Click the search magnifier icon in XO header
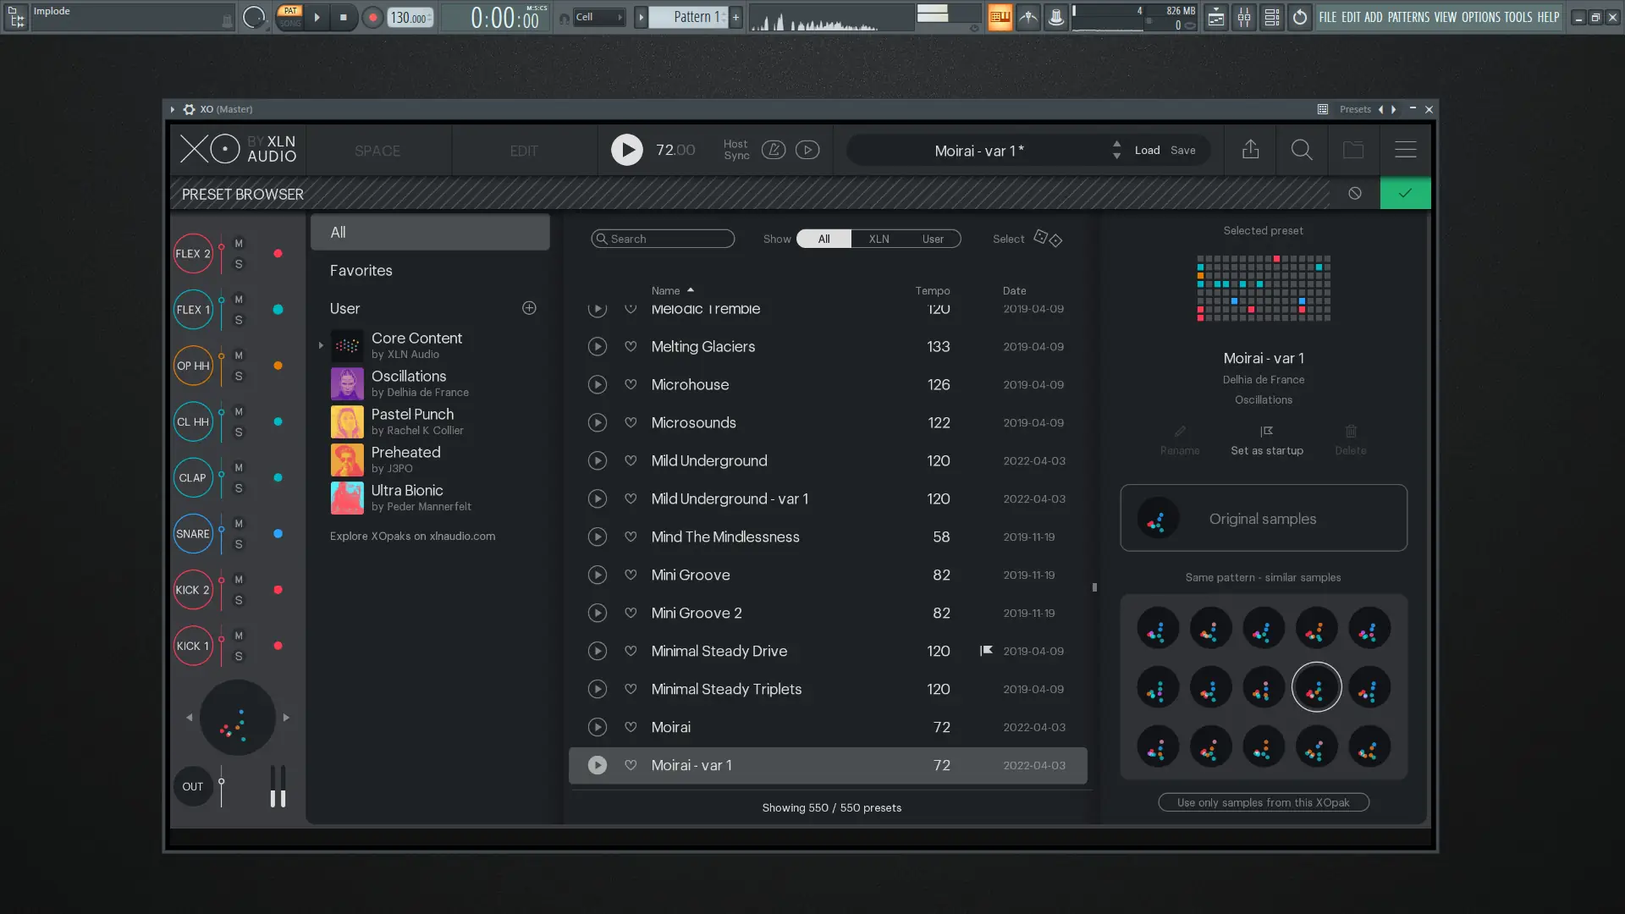The width and height of the screenshot is (1625, 914). 1302,150
